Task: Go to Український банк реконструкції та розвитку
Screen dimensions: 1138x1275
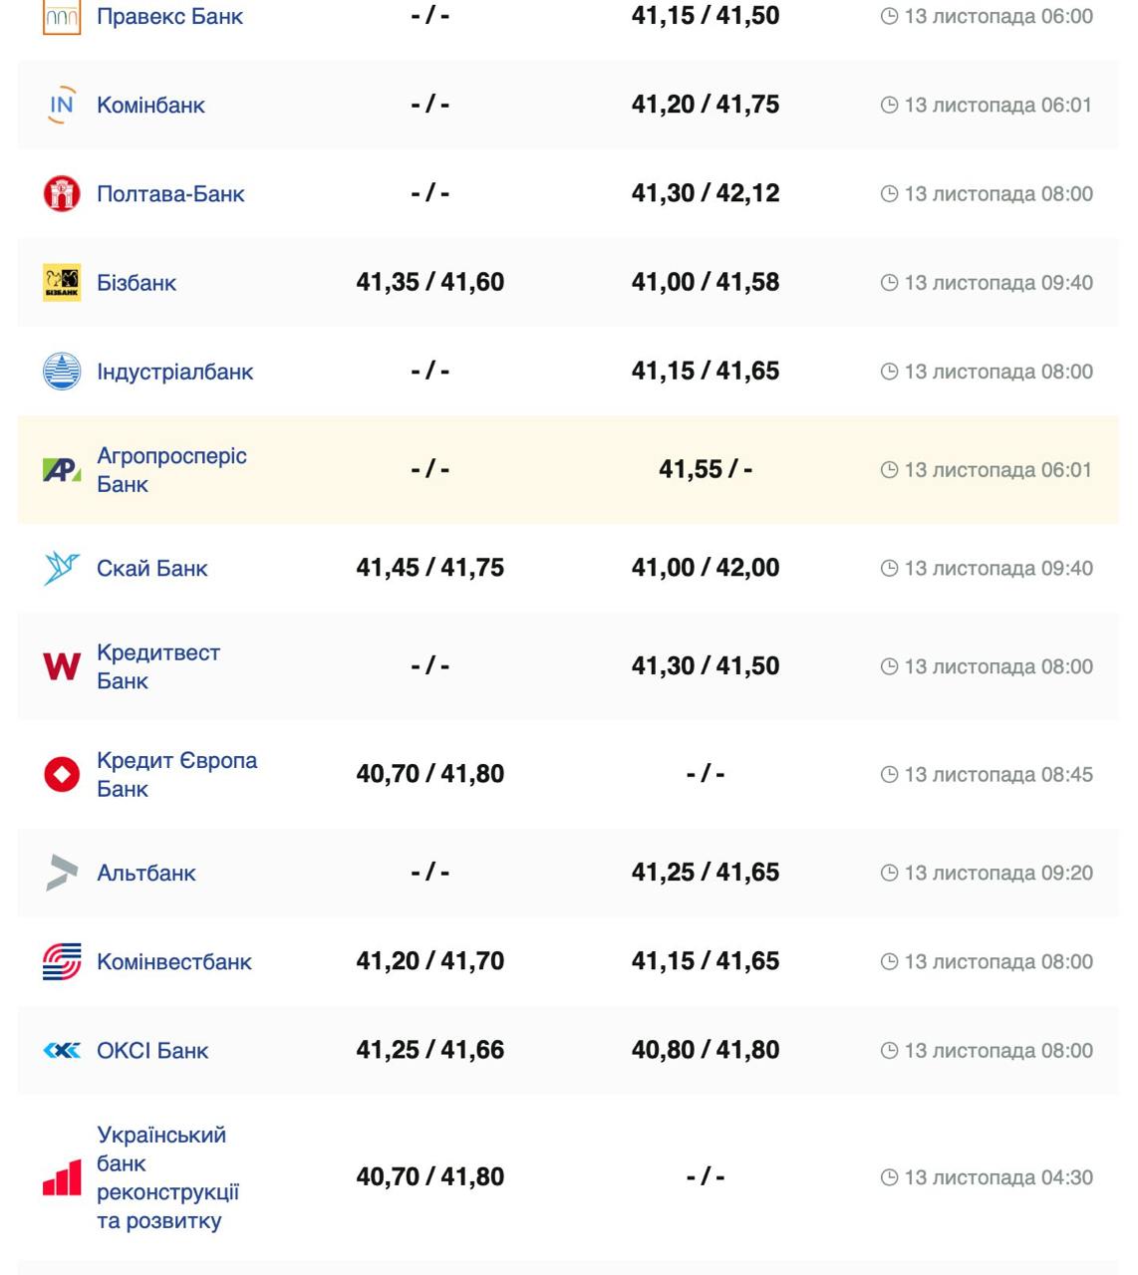Action: [x=167, y=1177]
